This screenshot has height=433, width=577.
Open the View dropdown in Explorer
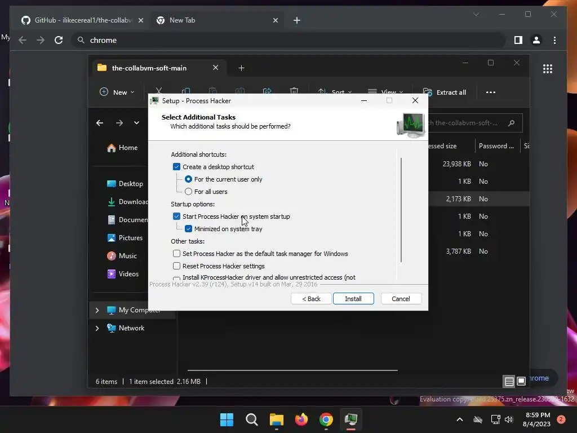pyautogui.click(x=385, y=92)
